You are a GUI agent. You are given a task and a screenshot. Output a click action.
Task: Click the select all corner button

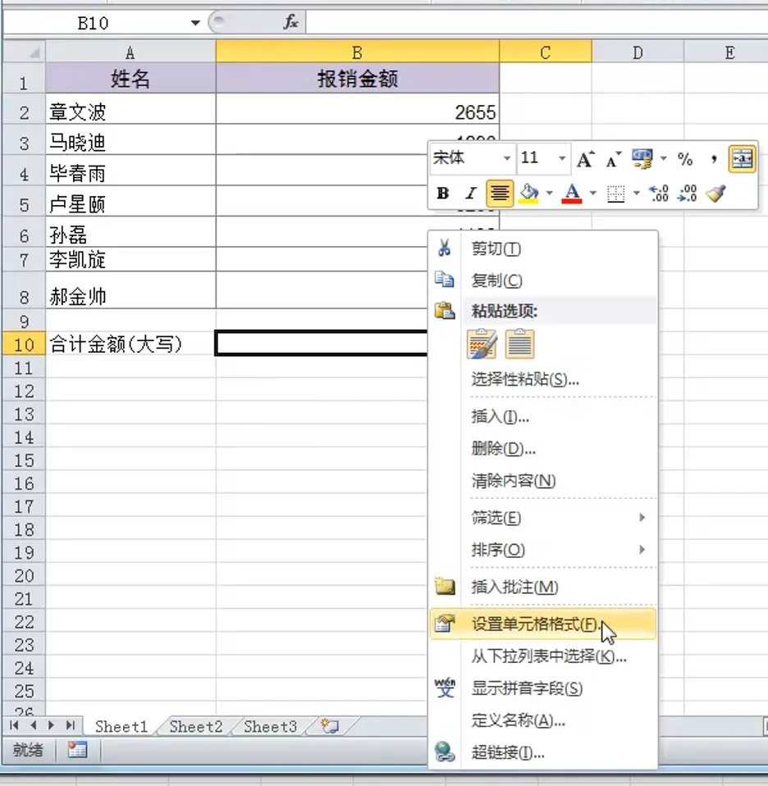tap(24, 53)
